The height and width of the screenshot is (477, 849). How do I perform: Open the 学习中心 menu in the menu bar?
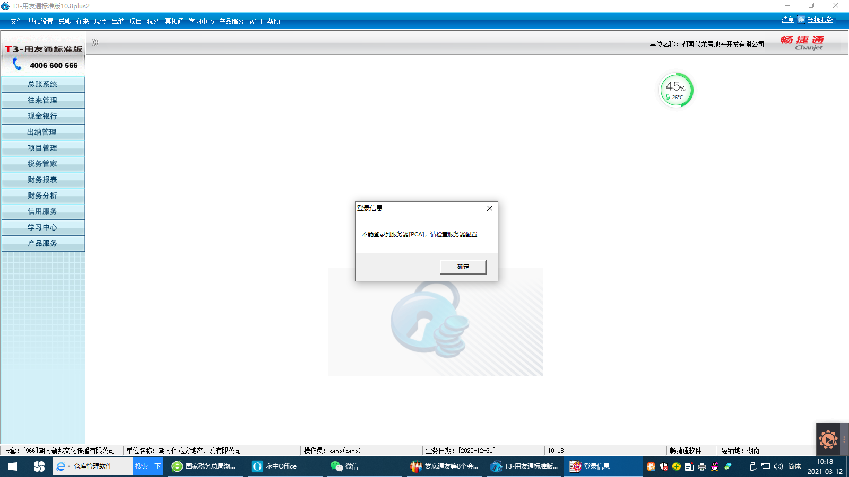[x=201, y=21]
